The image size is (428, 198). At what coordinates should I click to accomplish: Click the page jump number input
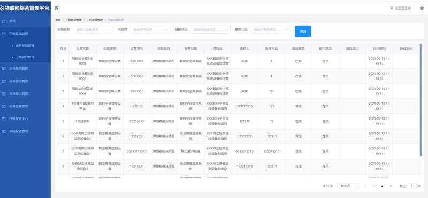pyautogui.click(x=411, y=186)
